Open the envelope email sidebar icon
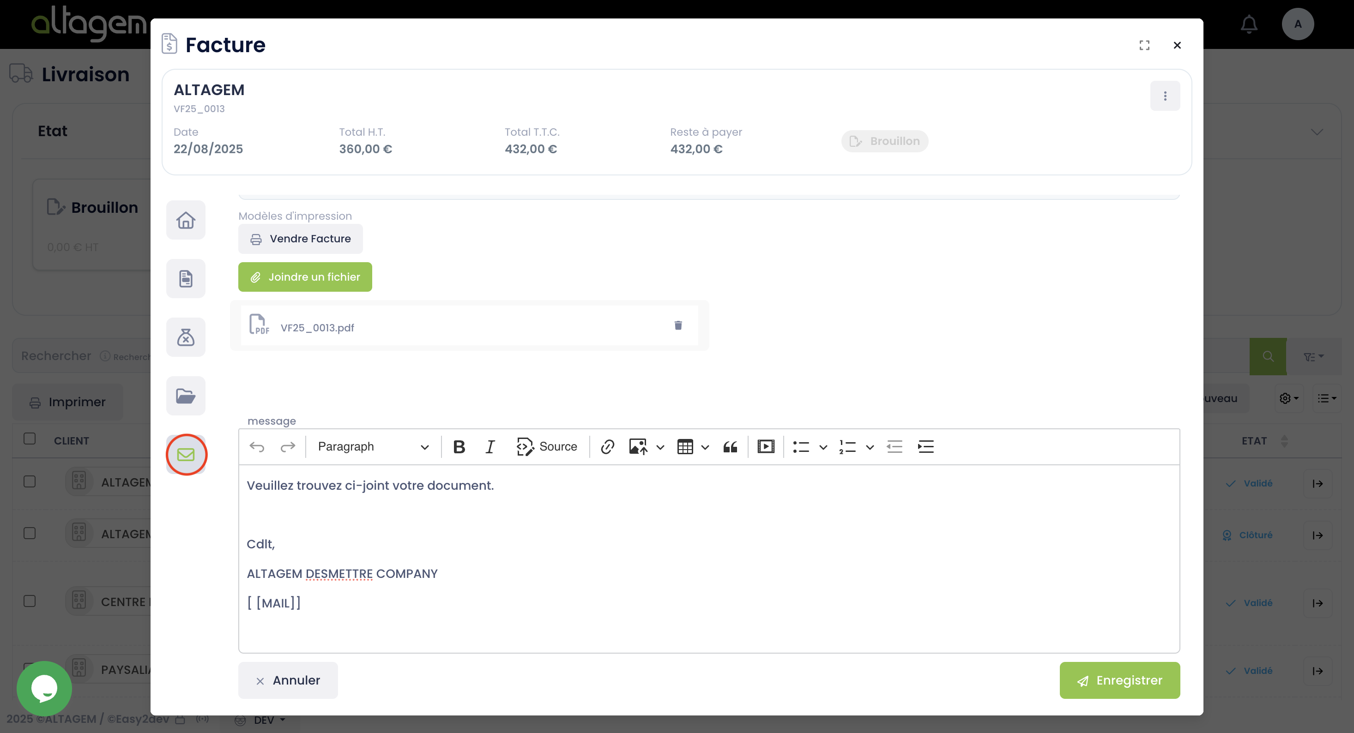The image size is (1354, 733). [x=186, y=455]
